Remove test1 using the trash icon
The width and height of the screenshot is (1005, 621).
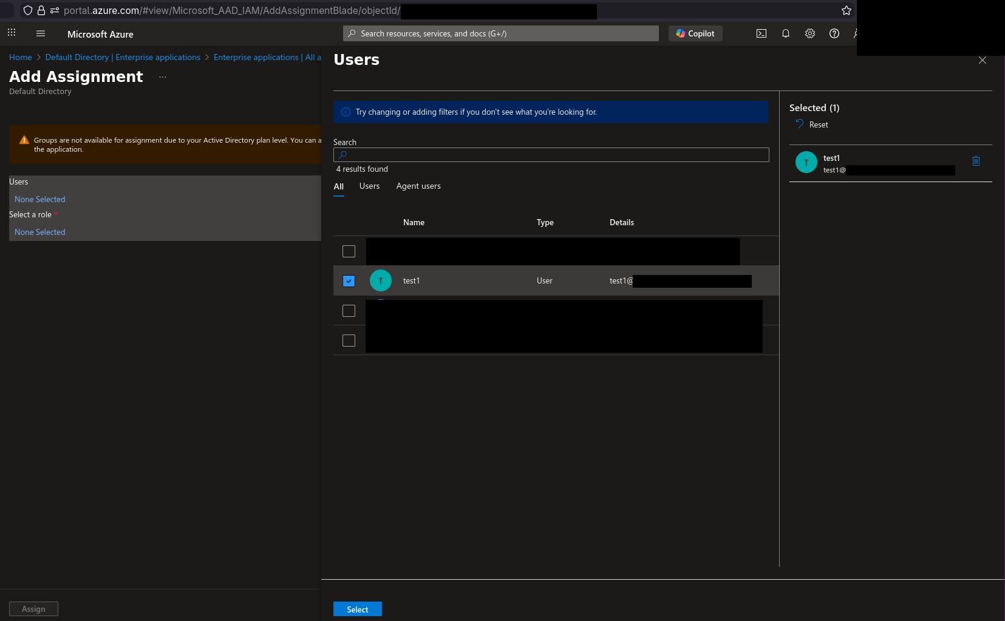[976, 161]
